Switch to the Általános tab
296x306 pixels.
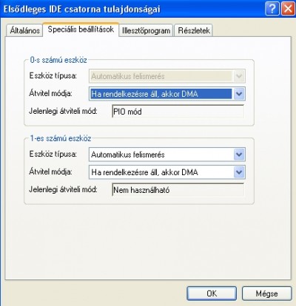click(24, 30)
